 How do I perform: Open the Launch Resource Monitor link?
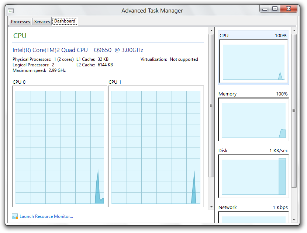pos(46,216)
